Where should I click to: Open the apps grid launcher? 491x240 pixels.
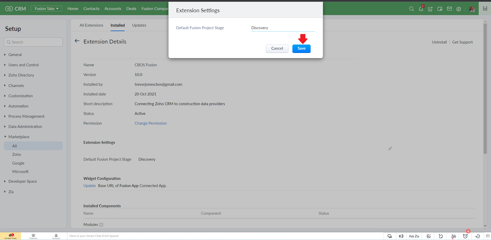pos(485,9)
